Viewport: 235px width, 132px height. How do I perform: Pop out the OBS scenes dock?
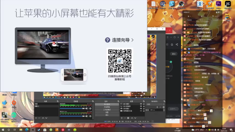coord(58,101)
